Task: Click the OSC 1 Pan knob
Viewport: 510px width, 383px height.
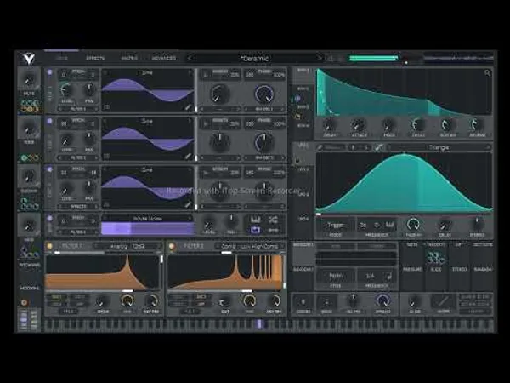Action: click(89, 89)
